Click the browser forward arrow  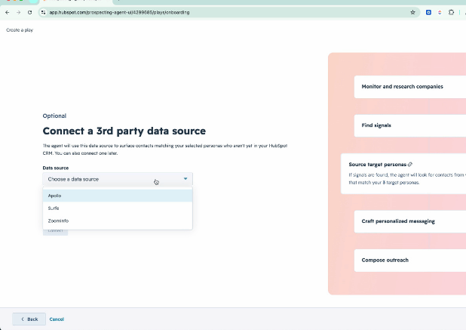pyautogui.click(x=18, y=12)
